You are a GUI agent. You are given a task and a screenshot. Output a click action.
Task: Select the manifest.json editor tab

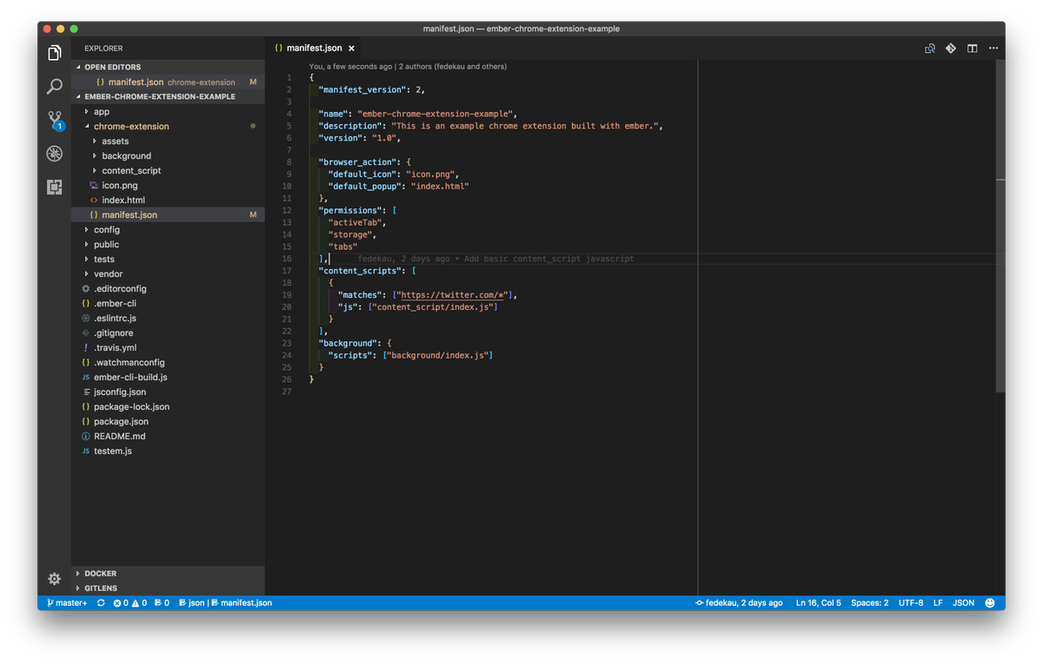pos(315,49)
